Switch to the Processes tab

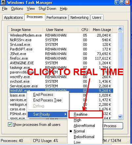(35, 17)
